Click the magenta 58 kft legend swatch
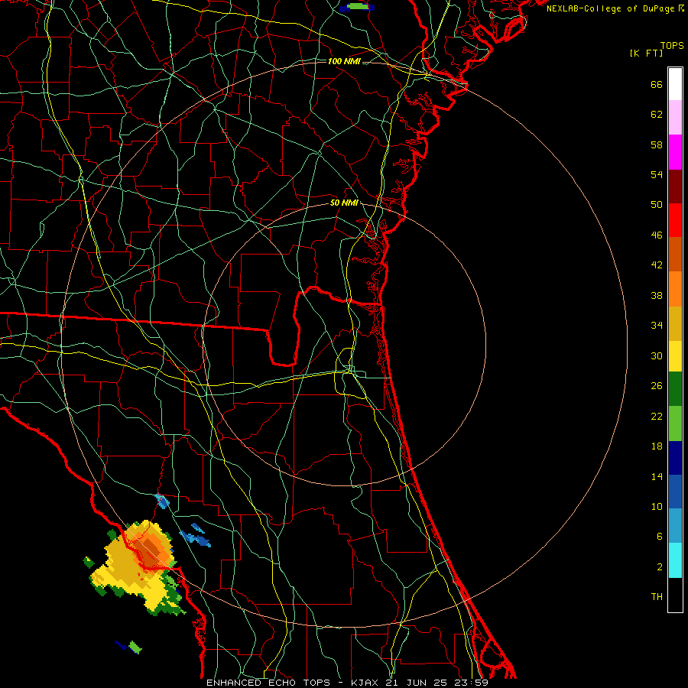The width and height of the screenshot is (688, 688). 675,152
